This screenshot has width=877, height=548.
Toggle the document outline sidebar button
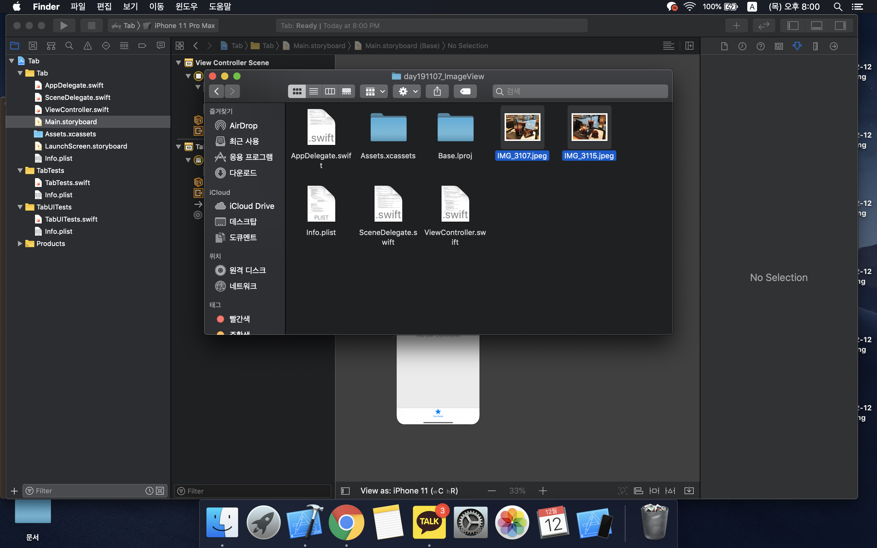345,491
